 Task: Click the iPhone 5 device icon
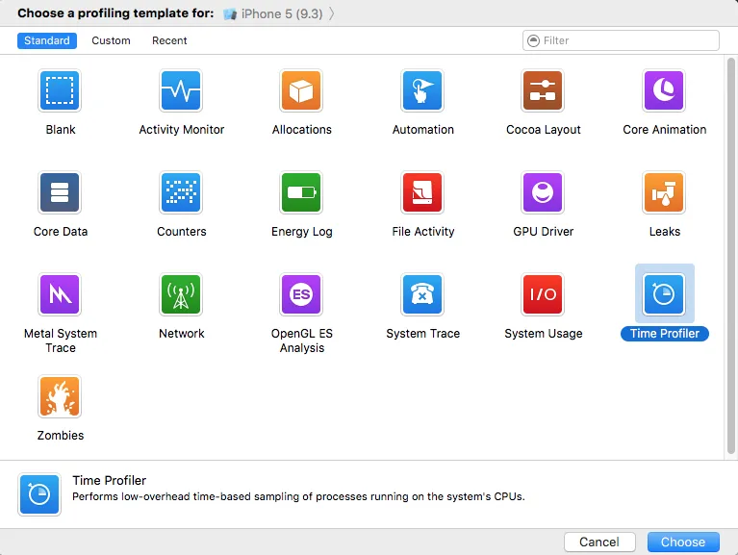(230, 14)
